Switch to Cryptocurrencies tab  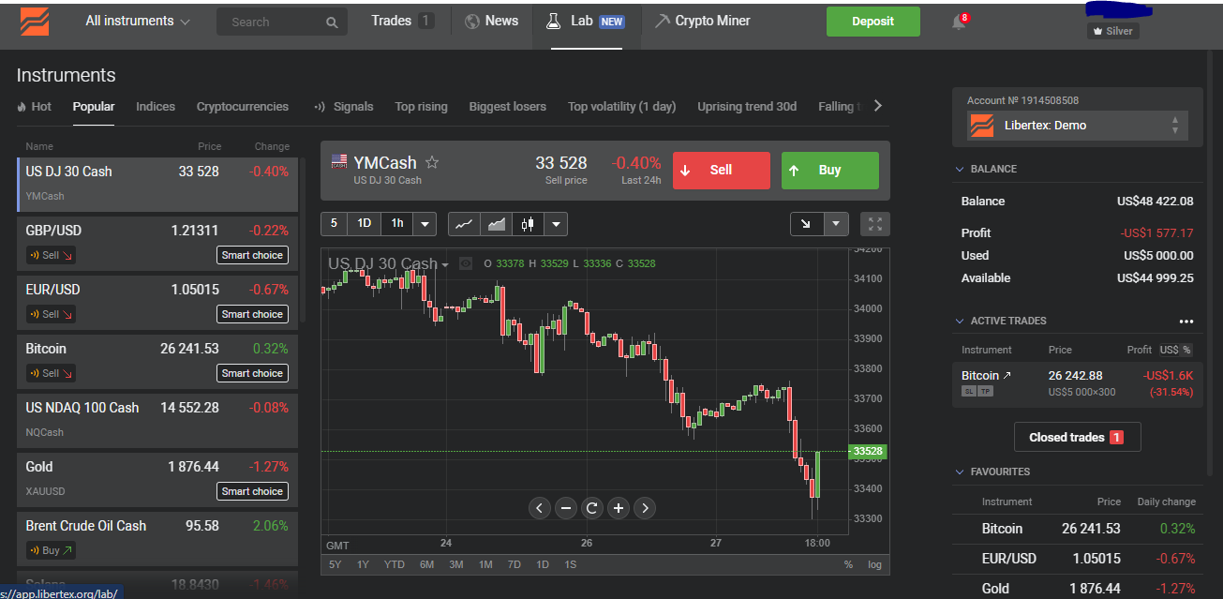[x=243, y=107]
